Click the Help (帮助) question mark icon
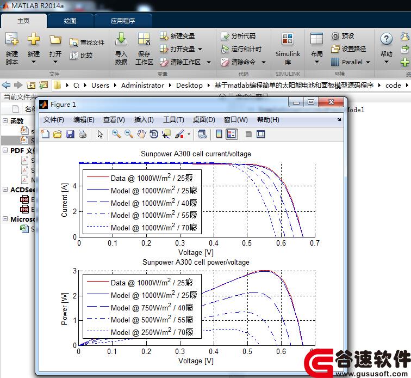Image resolution: width=411 pixels, height=378 pixels. tap(386, 39)
